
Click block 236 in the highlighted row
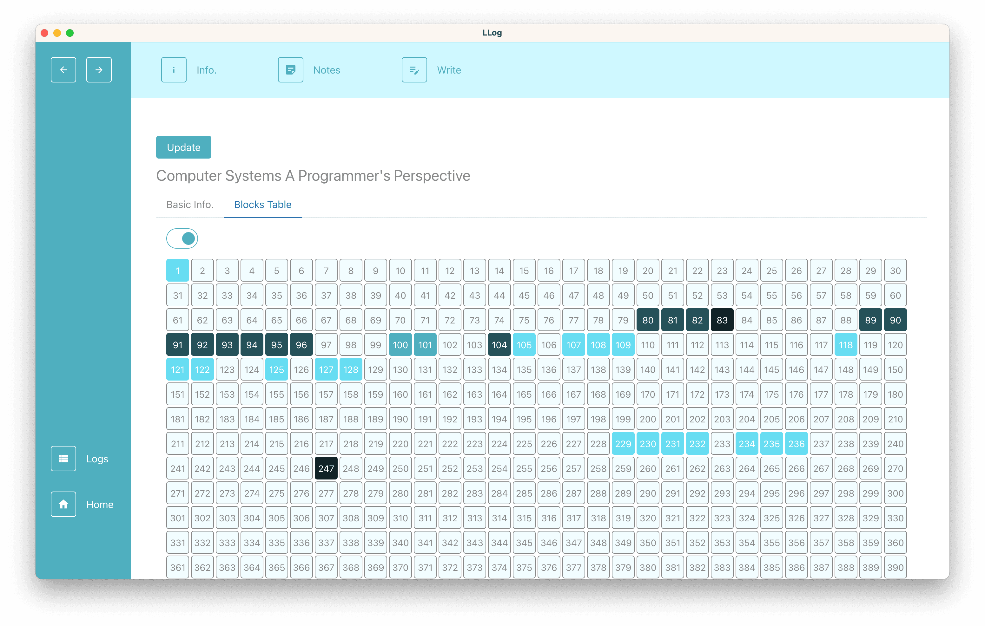coord(797,443)
